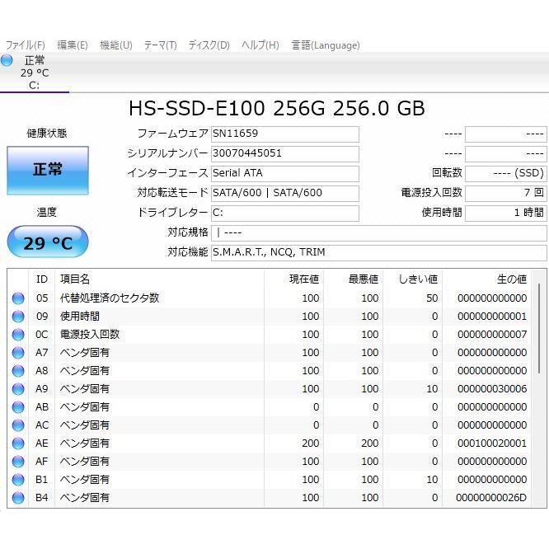
Task: Click raw value 000000030006 in row A9
Action: coord(492,389)
